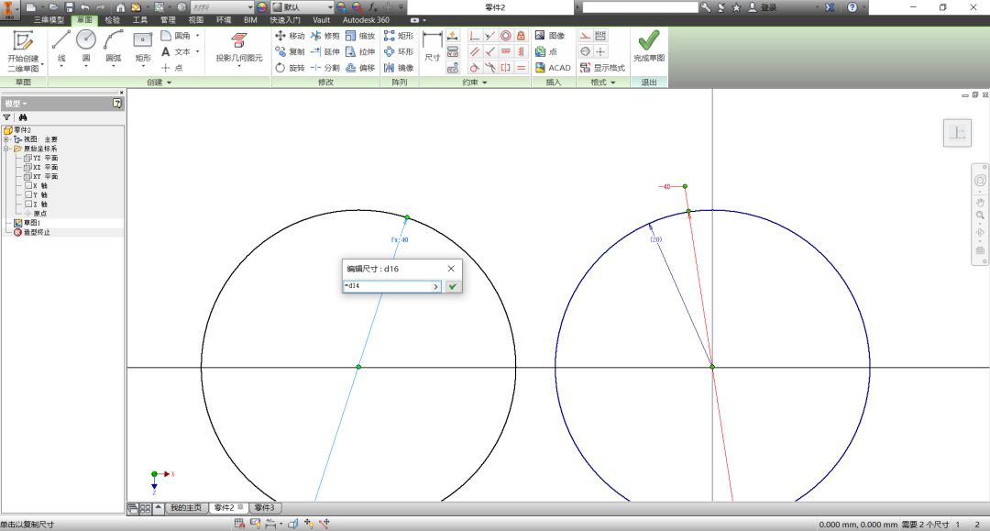The height and width of the screenshot is (531, 990).
Task: Choose the 环形 circular pattern tool
Action: 399,51
